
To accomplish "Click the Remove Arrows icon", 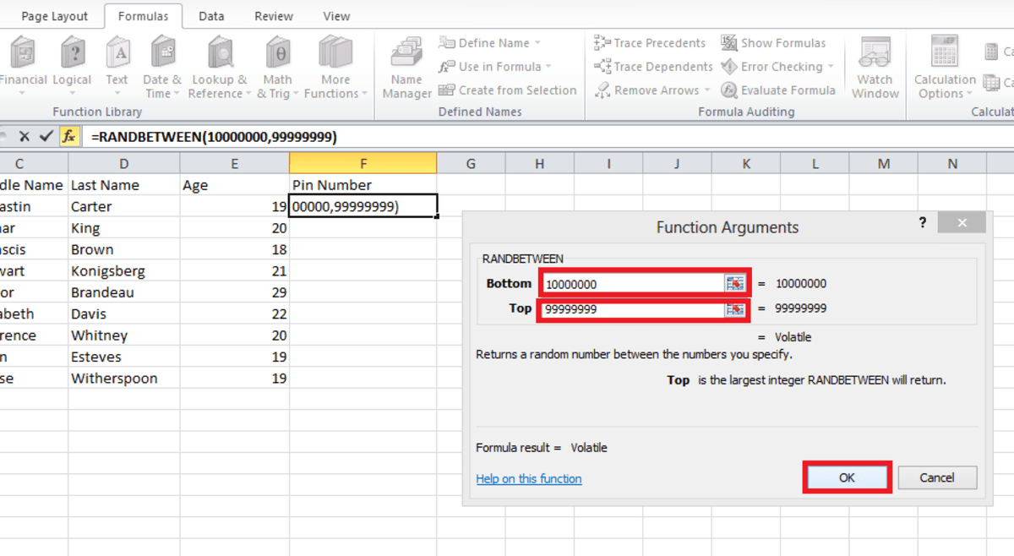I will pyautogui.click(x=602, y=90).
